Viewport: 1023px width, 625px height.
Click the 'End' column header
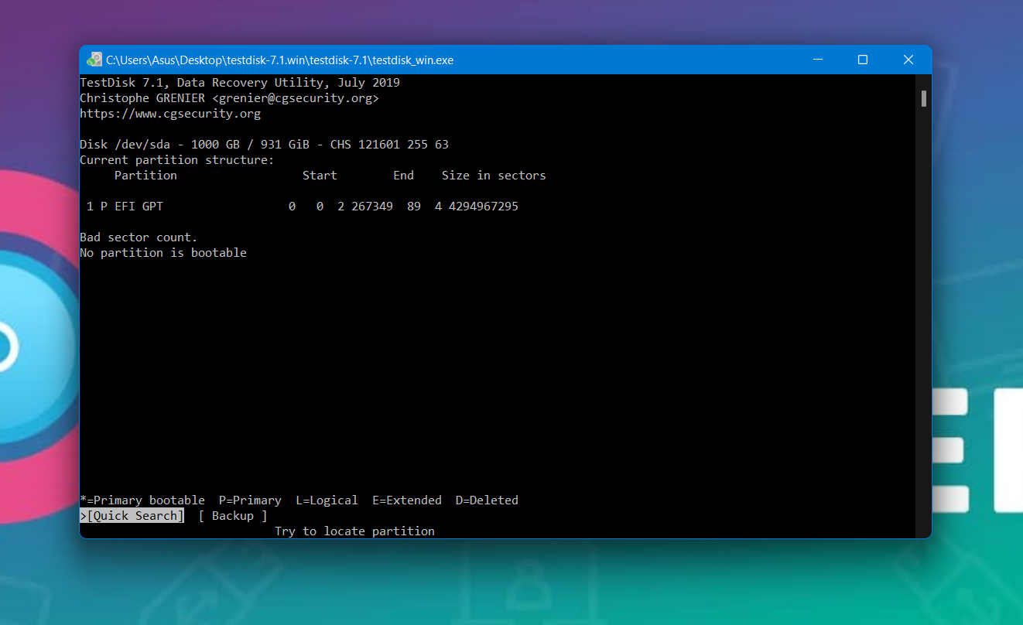pyautogui.click(x=403, y=176)
